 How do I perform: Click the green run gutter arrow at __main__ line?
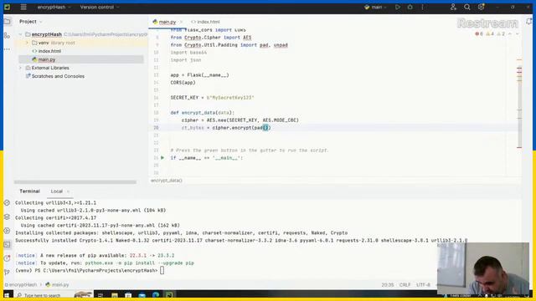point(162,158)
